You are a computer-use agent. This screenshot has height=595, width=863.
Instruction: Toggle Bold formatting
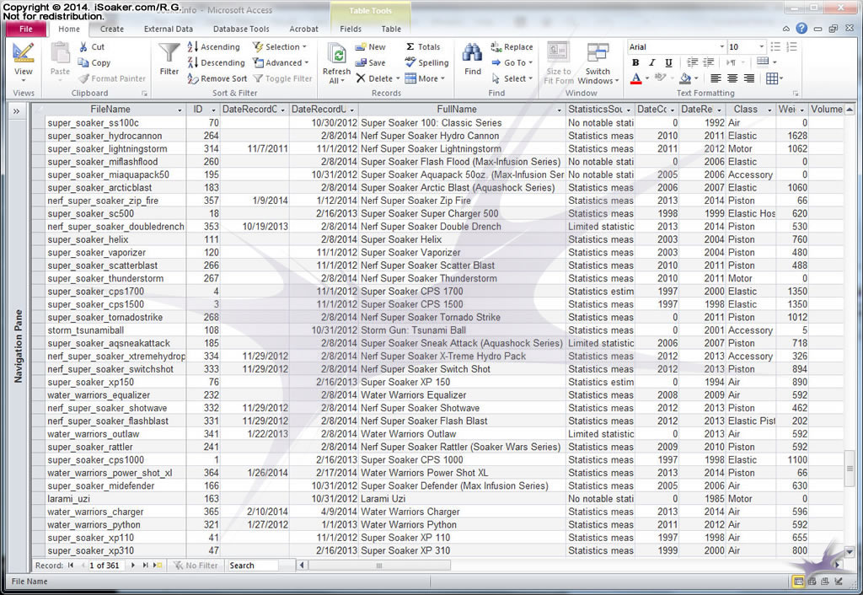pyautogui.click(x=635, y=62)
